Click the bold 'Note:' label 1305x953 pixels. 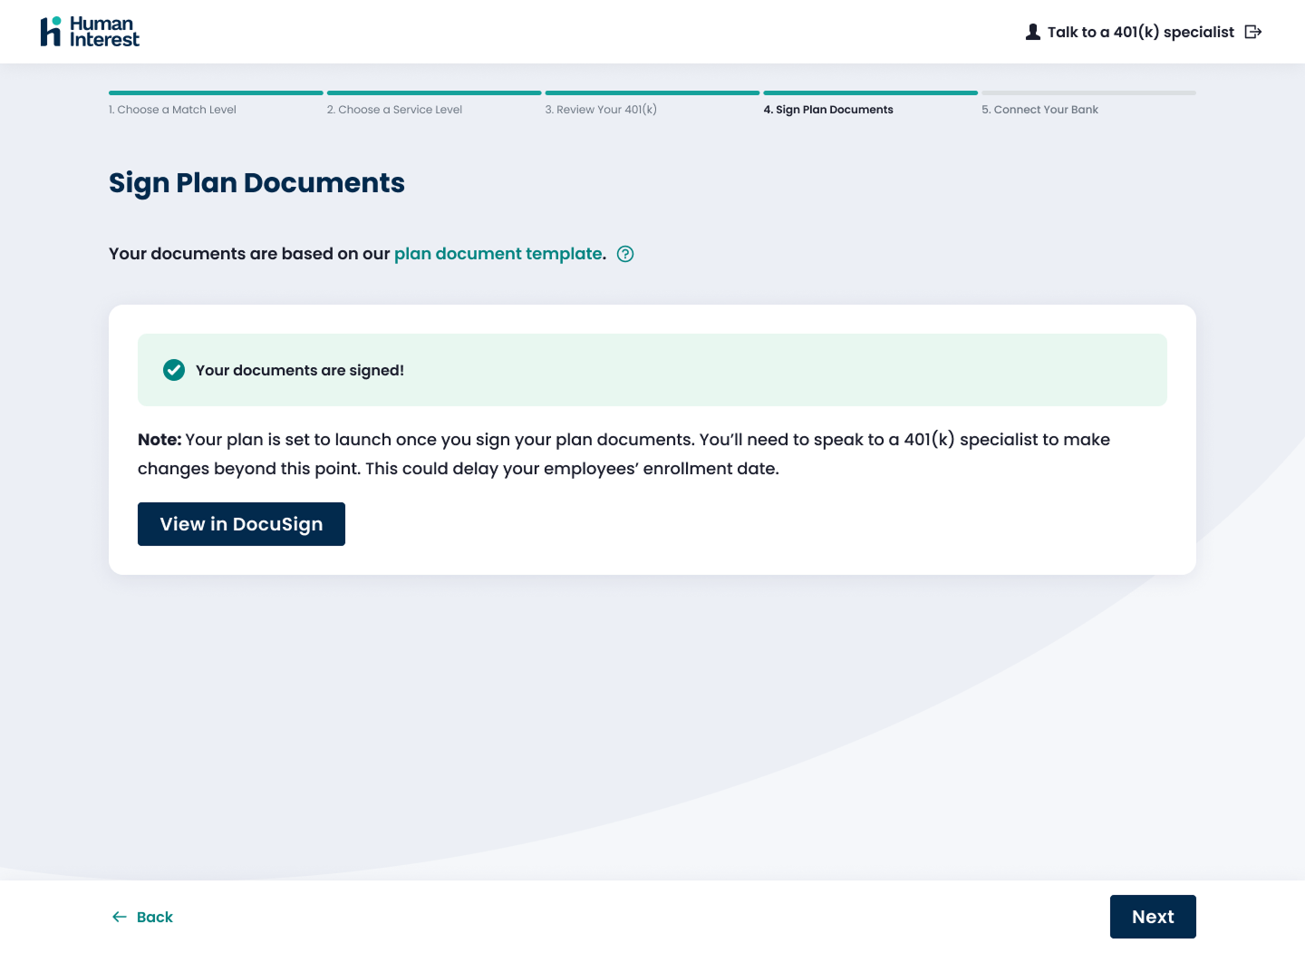click(x=159, y=440)
